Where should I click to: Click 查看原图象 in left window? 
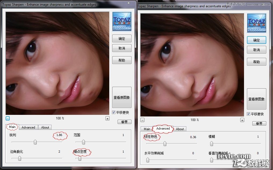coord(122,97)
